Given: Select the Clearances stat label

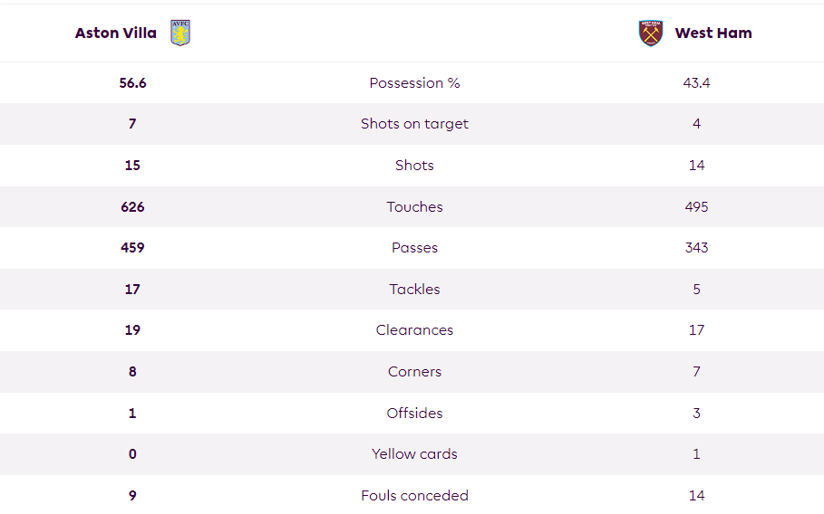Looking at the screenshot, I should (x=414, y=330).
